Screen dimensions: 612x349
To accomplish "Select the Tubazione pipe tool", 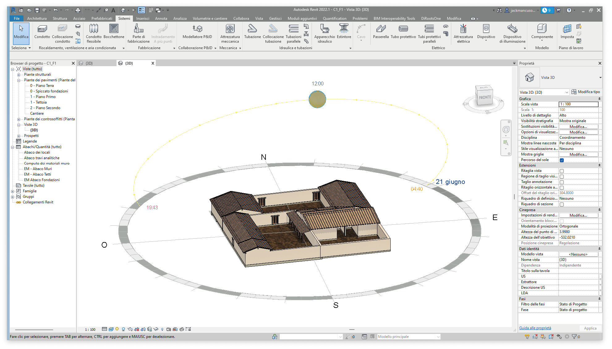I will pyautogui.click(x=253, y=32).
